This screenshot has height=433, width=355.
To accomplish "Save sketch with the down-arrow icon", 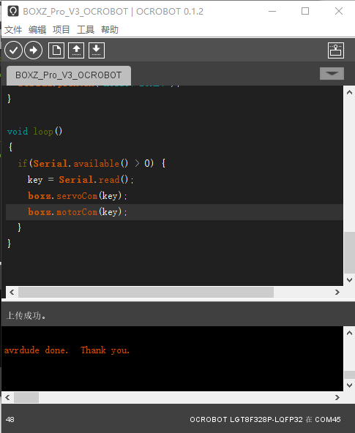I will coord(97,50).
